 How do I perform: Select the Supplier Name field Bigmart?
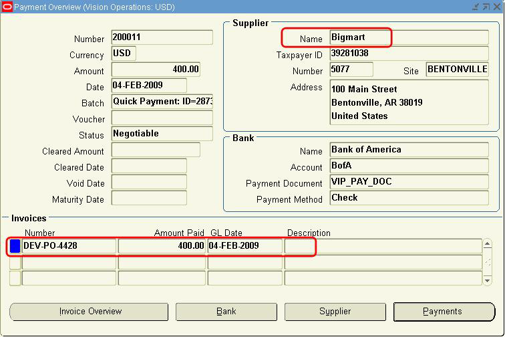[409, 37]
